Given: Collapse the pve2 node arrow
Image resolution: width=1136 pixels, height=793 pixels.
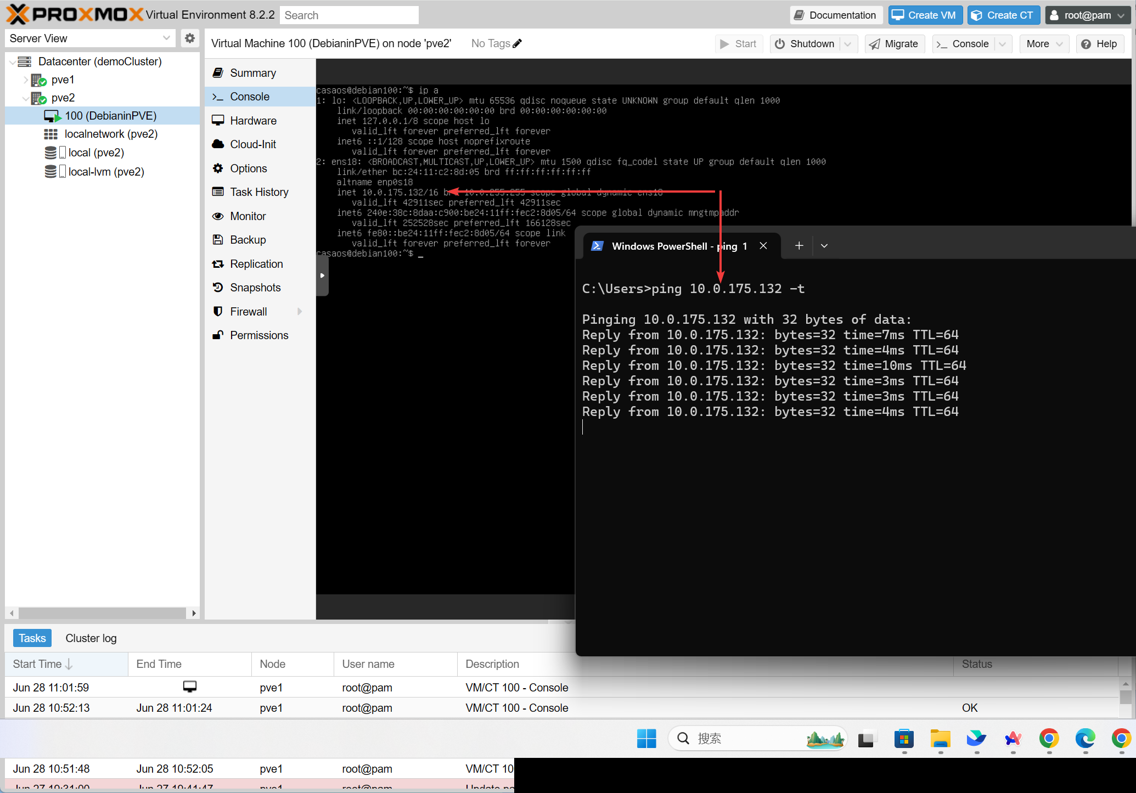Looking at the screenshot, I should tap(25, 98).
